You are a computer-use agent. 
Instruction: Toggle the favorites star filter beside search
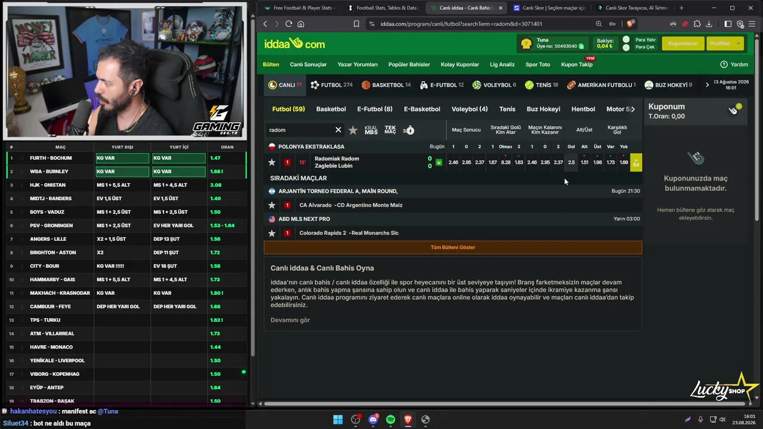coord(353,130)
